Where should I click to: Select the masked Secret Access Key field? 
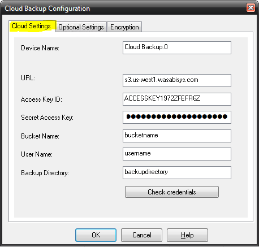(177, 117)
